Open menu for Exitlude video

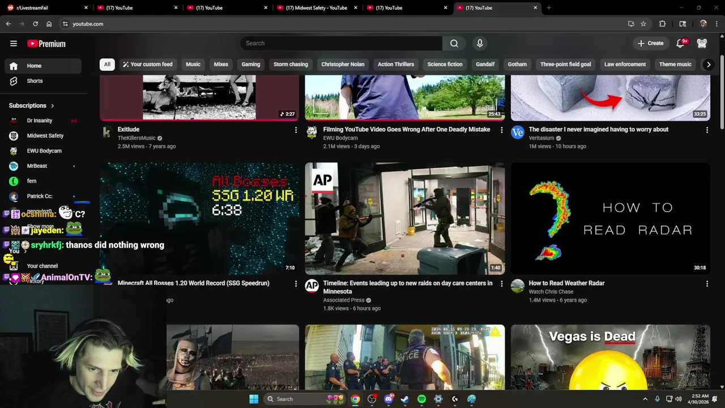[296, 130]
